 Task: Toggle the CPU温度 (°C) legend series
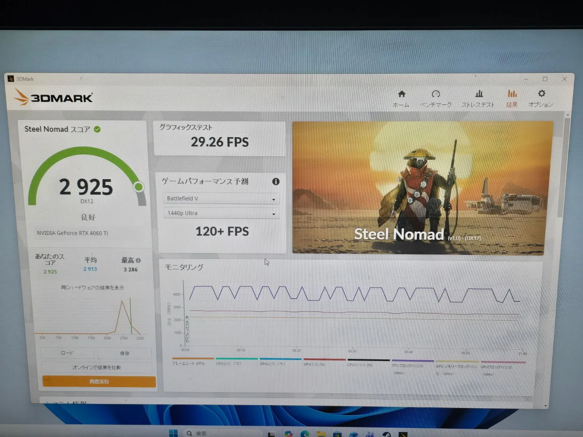[x=229, y=363]
